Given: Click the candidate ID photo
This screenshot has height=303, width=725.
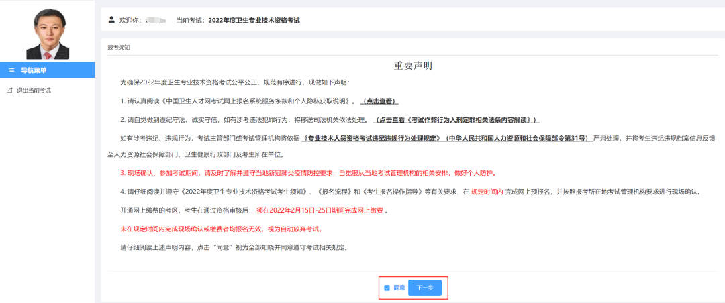Looking at the screenshot, I should click(48, 32).
